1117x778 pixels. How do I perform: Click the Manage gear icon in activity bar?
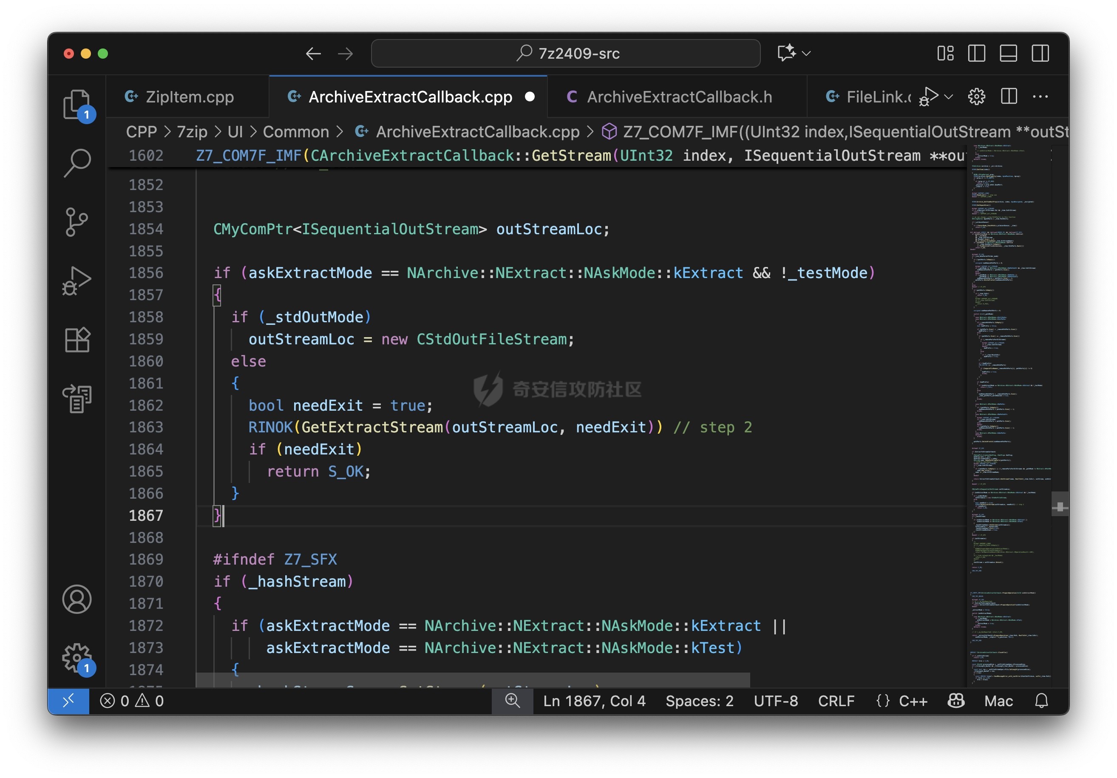77,657
